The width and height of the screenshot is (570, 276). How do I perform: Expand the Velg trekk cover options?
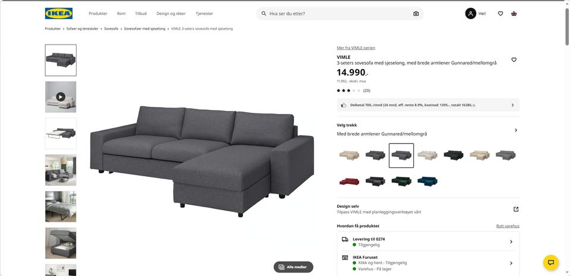coord(428,129)
